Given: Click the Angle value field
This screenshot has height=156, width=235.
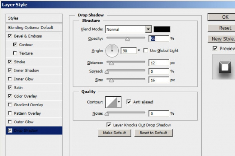Looking at the screenshot, I should pyautogui.click(x=129, y=51).
